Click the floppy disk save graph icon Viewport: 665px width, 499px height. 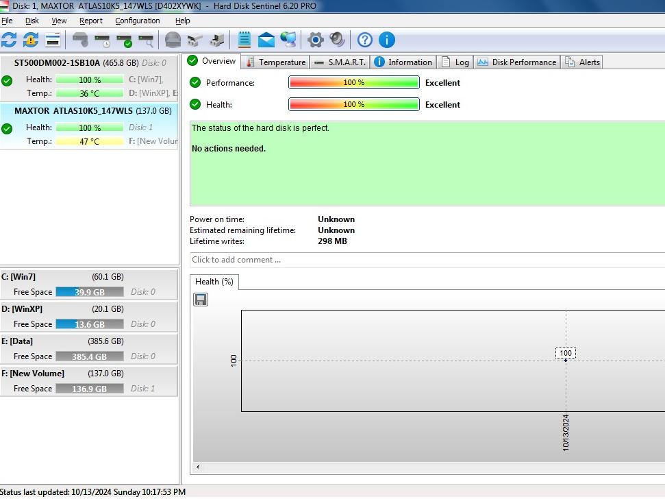pos(201,300)
